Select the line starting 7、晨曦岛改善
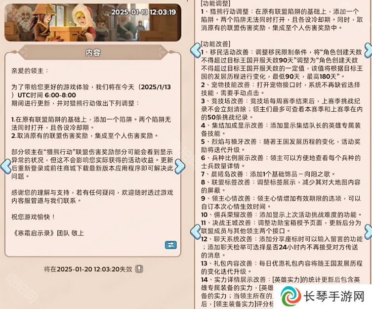The image size is (372, 309). pyautogui.click(x=268, y=174)
